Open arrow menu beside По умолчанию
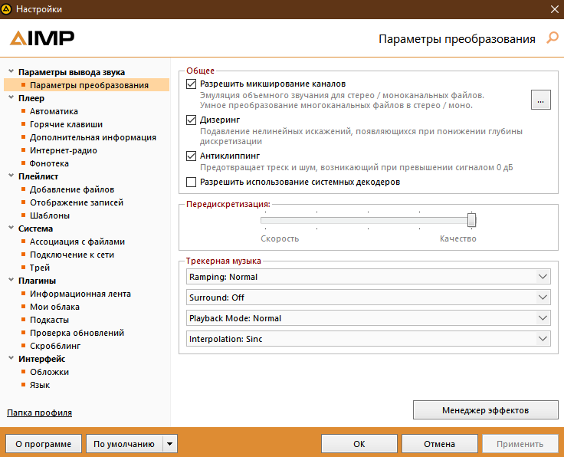564x457 pixels. coord(170,443)
